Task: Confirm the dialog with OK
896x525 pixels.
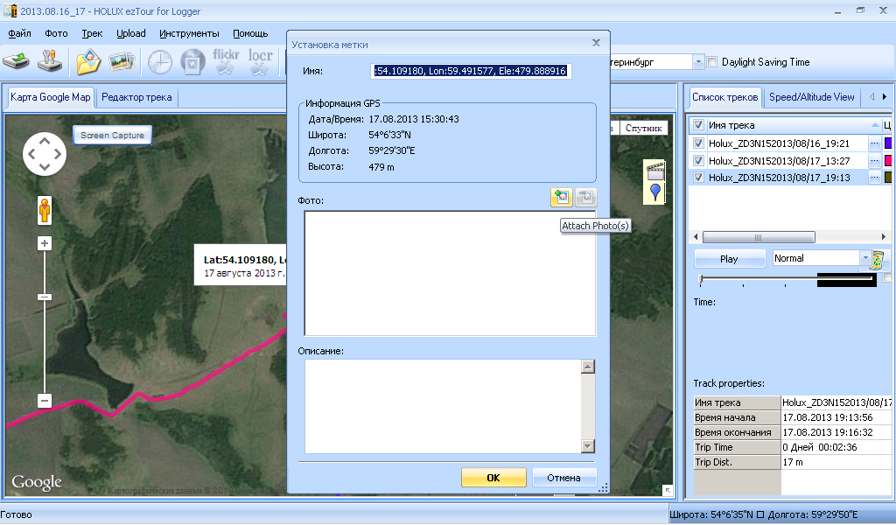Action: point(493,478)
